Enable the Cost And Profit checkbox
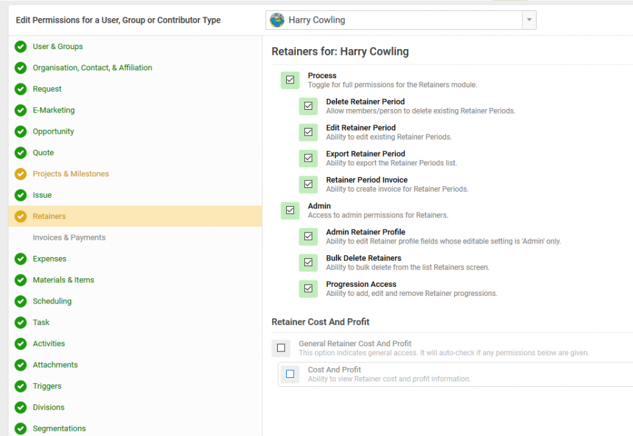This screenshot has width=633, height=436. [x=290, y=374]
